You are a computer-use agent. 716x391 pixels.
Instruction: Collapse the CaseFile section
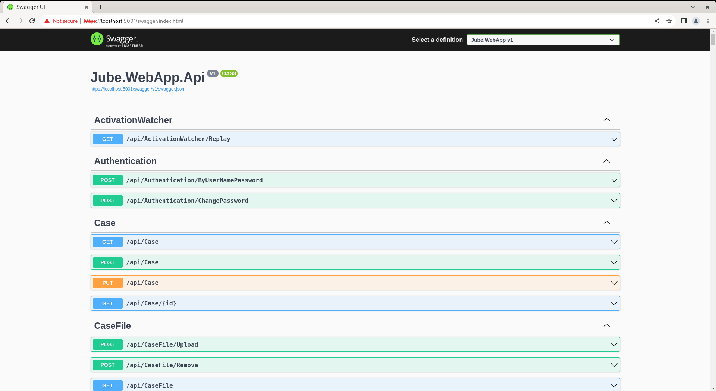click(x=607, y=325)
